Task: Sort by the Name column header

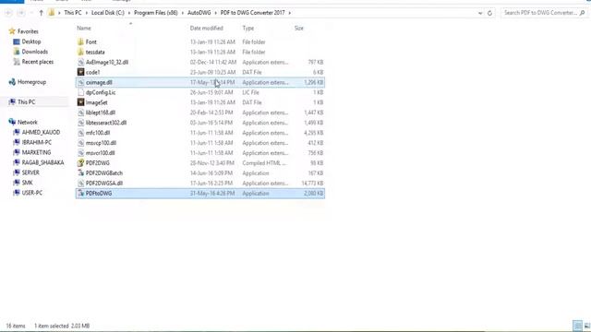Action: click(84, 29)
